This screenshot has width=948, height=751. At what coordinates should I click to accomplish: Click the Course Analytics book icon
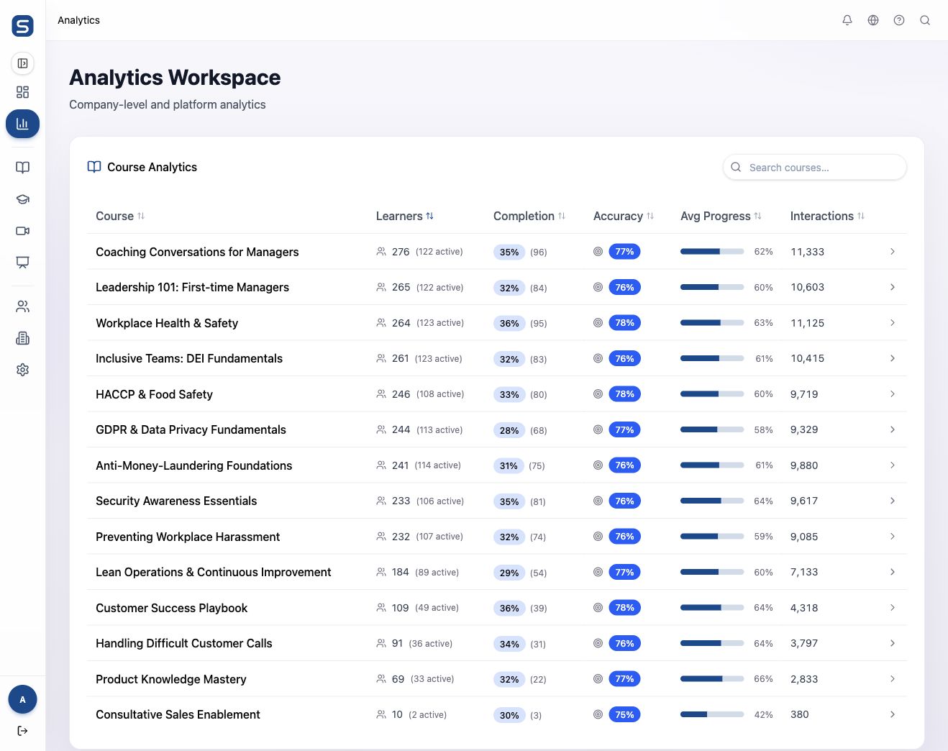click(94, 167)
